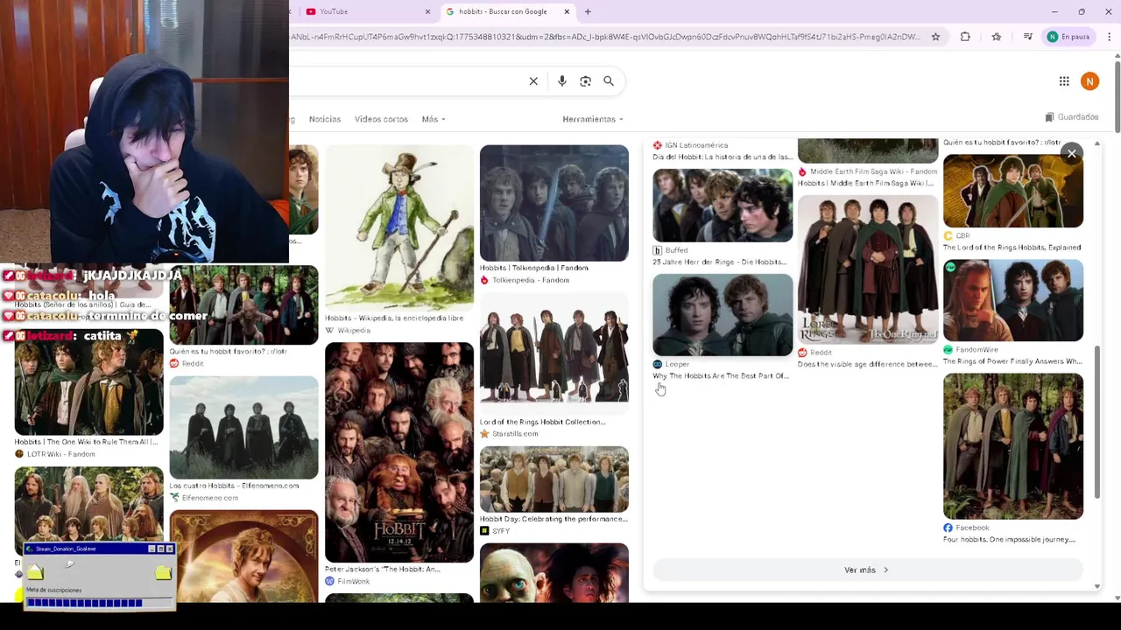Expand the Herramientas dropdown

[593, 119]
